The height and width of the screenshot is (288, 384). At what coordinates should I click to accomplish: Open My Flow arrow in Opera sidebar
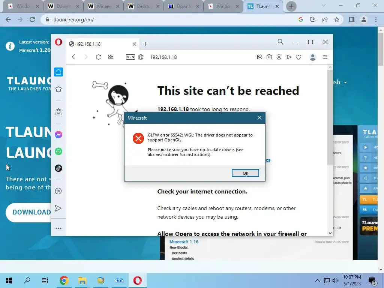(x=58, y=208)
